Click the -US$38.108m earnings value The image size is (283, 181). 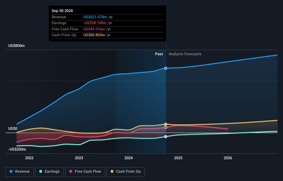point(95,23)
